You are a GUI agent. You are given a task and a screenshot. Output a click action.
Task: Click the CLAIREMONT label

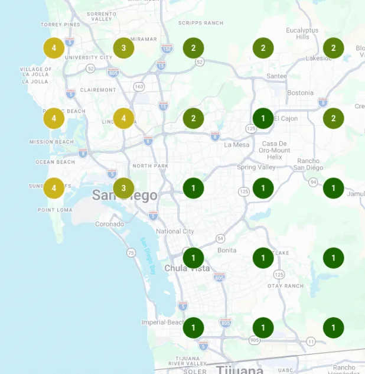(98, 90)
